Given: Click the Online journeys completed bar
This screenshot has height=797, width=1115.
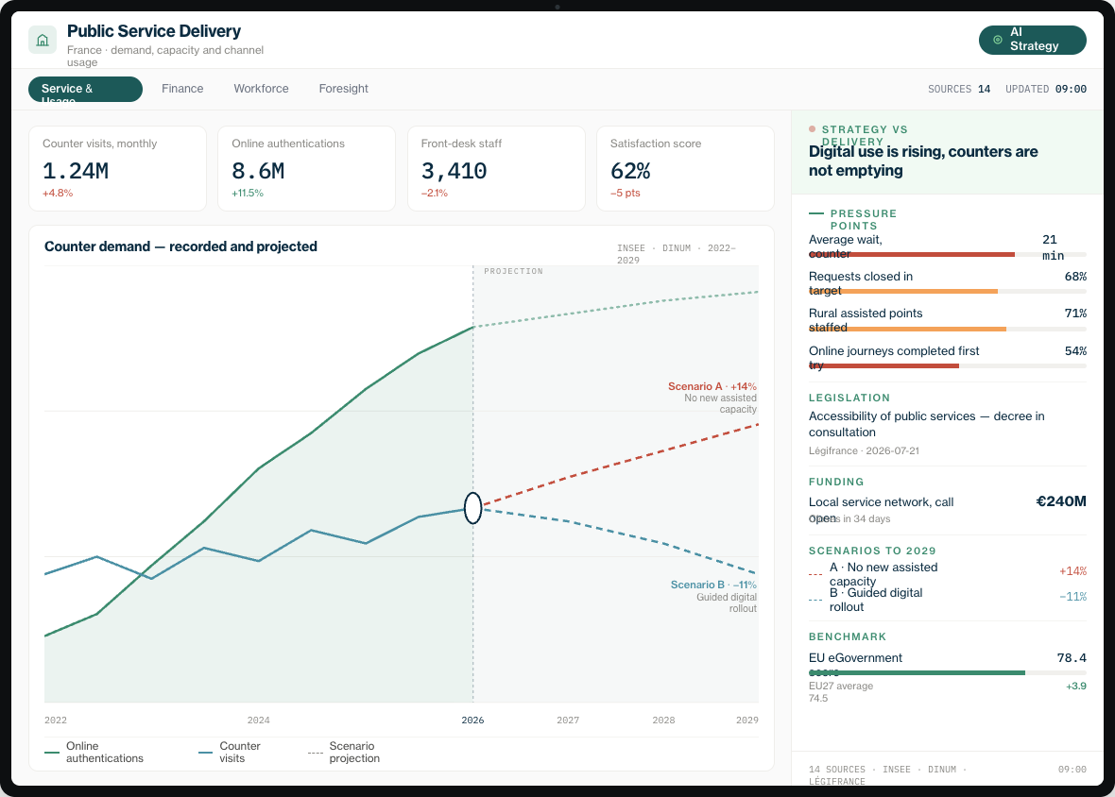Looking at the screenshot, I should [947, 365].
